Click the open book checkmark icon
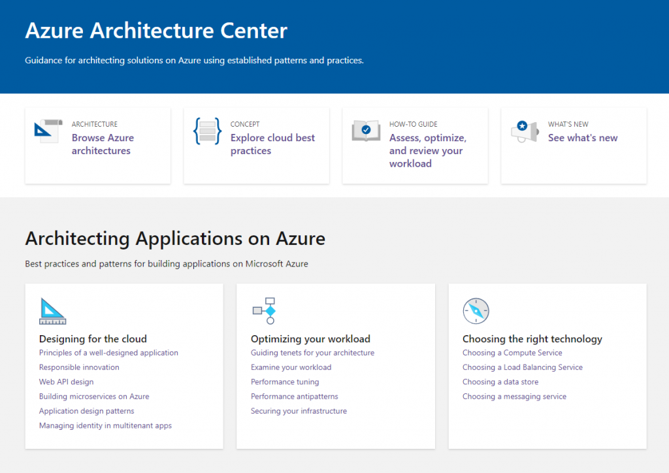 (x=366, y=131)
